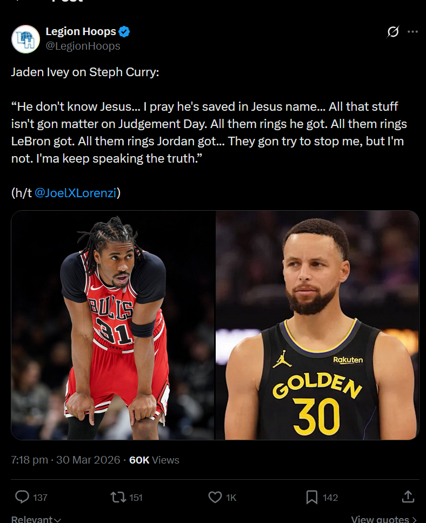Bookmark the post with the bookmark icon
This screenshot has width=426, height=523.
click(x=312, y=497)
